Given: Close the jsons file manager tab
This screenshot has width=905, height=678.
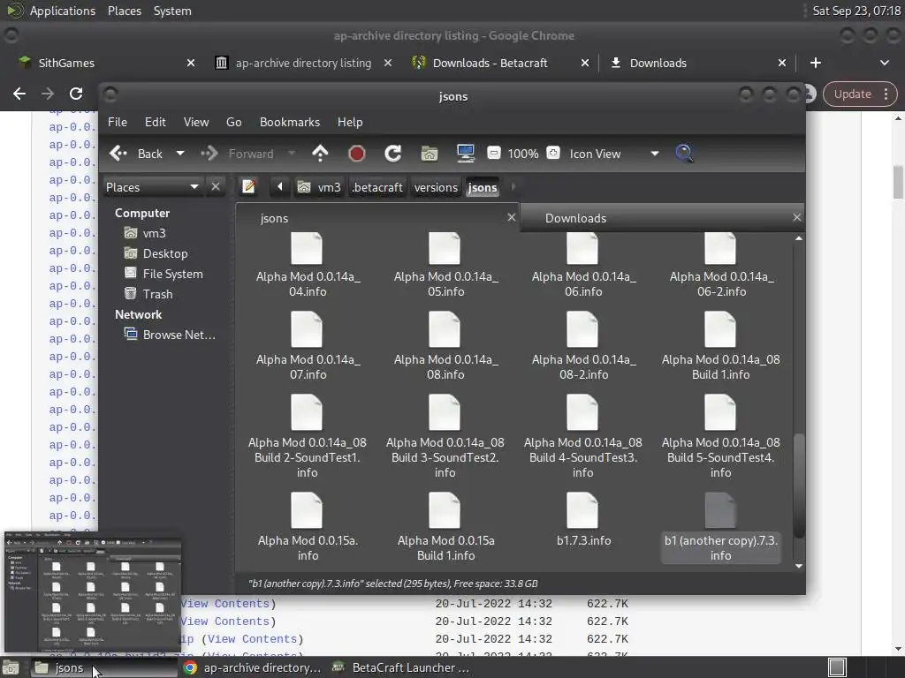Looking at the screenshot, I should 512,217.
